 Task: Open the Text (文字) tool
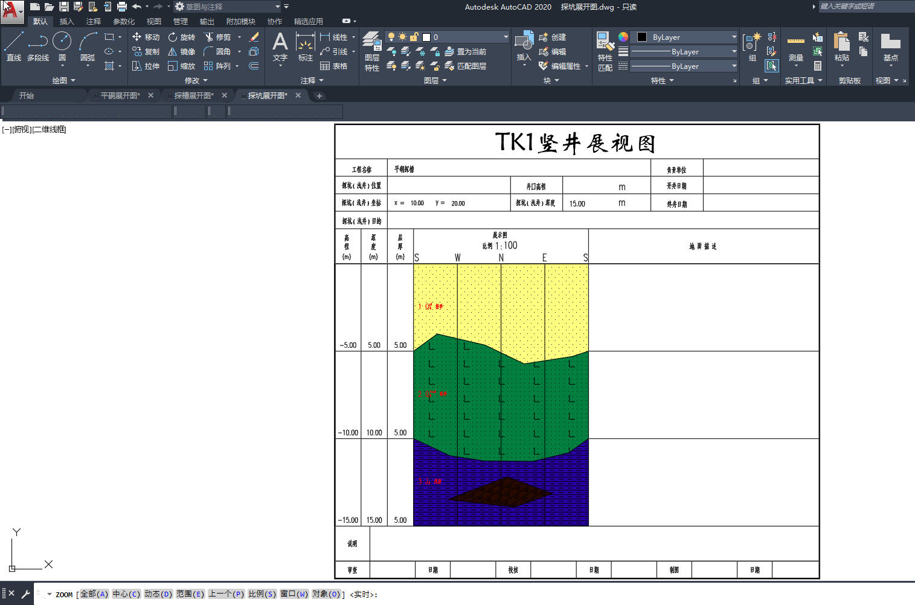[x=280, y=46]
